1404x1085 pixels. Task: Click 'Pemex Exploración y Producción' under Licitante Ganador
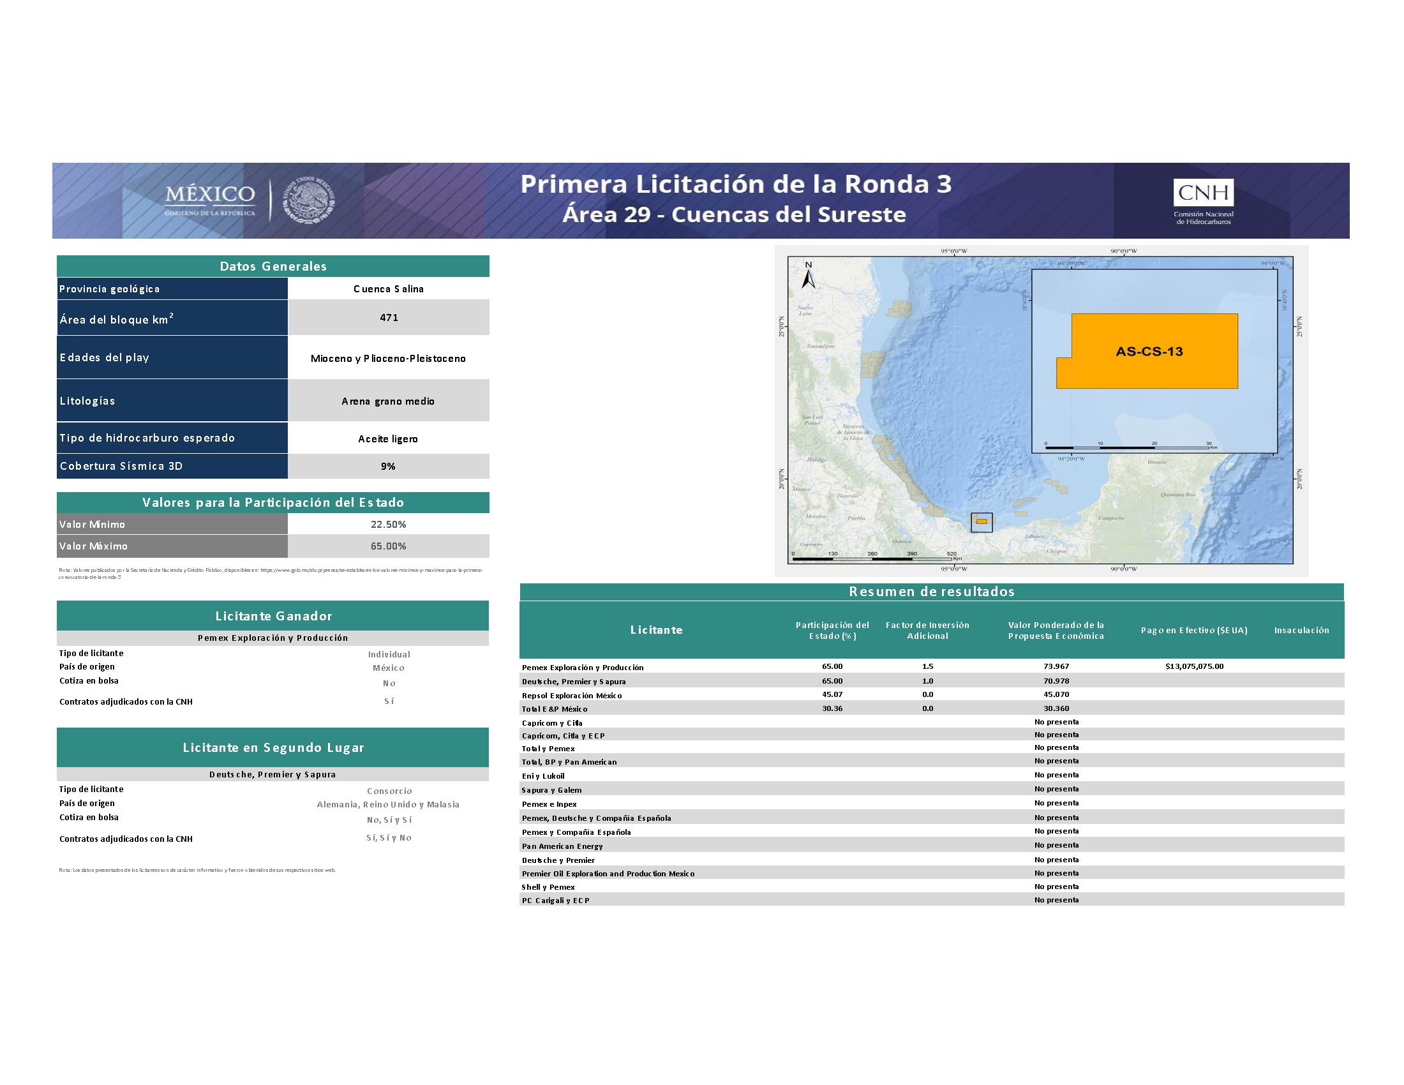pos(273,638)
